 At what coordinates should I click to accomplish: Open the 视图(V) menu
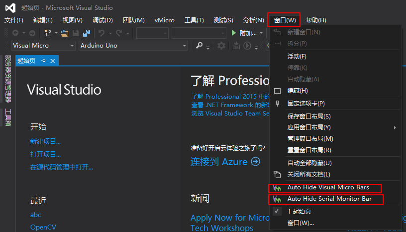(x=73, y=20)
